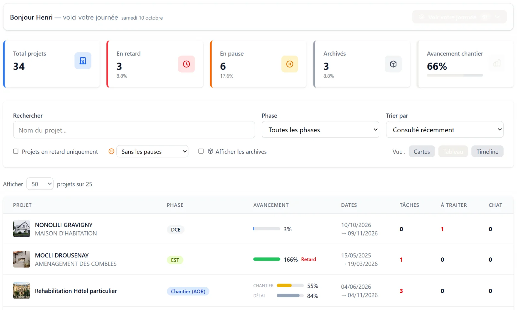Click the faint chart icon in Avancement chantier card
The width and height of the screenshot is (517, 310).
click(x=497, y=63)
